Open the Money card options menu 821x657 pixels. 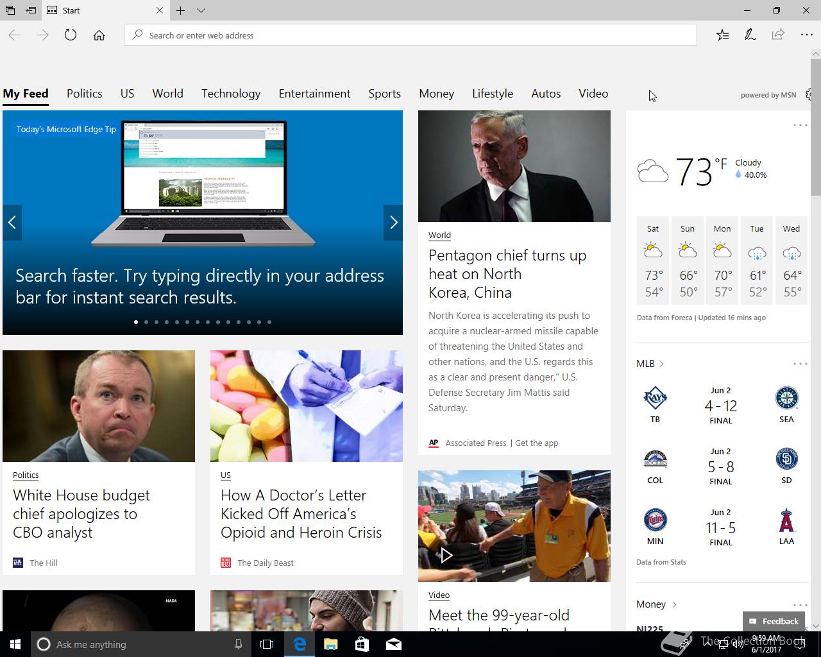[800, 604]
